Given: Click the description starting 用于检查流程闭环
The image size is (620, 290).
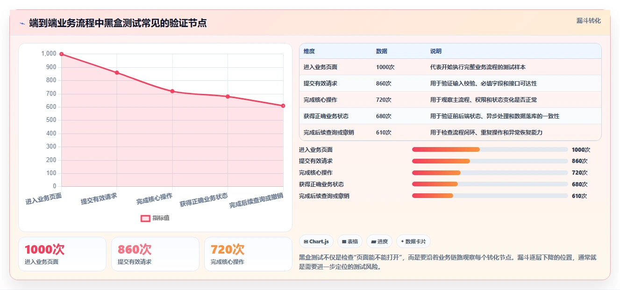Looking at the screenshot, I should (x=486, y=133).
